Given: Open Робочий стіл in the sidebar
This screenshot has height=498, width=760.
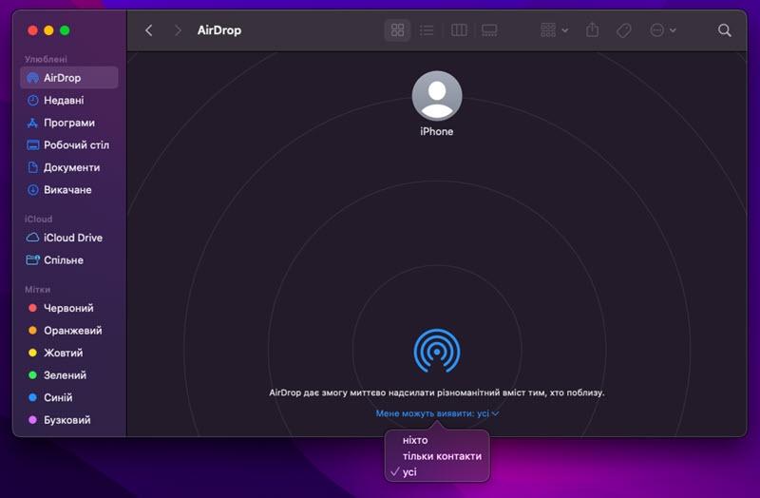Looking at the screenshot, I should 69,145.
